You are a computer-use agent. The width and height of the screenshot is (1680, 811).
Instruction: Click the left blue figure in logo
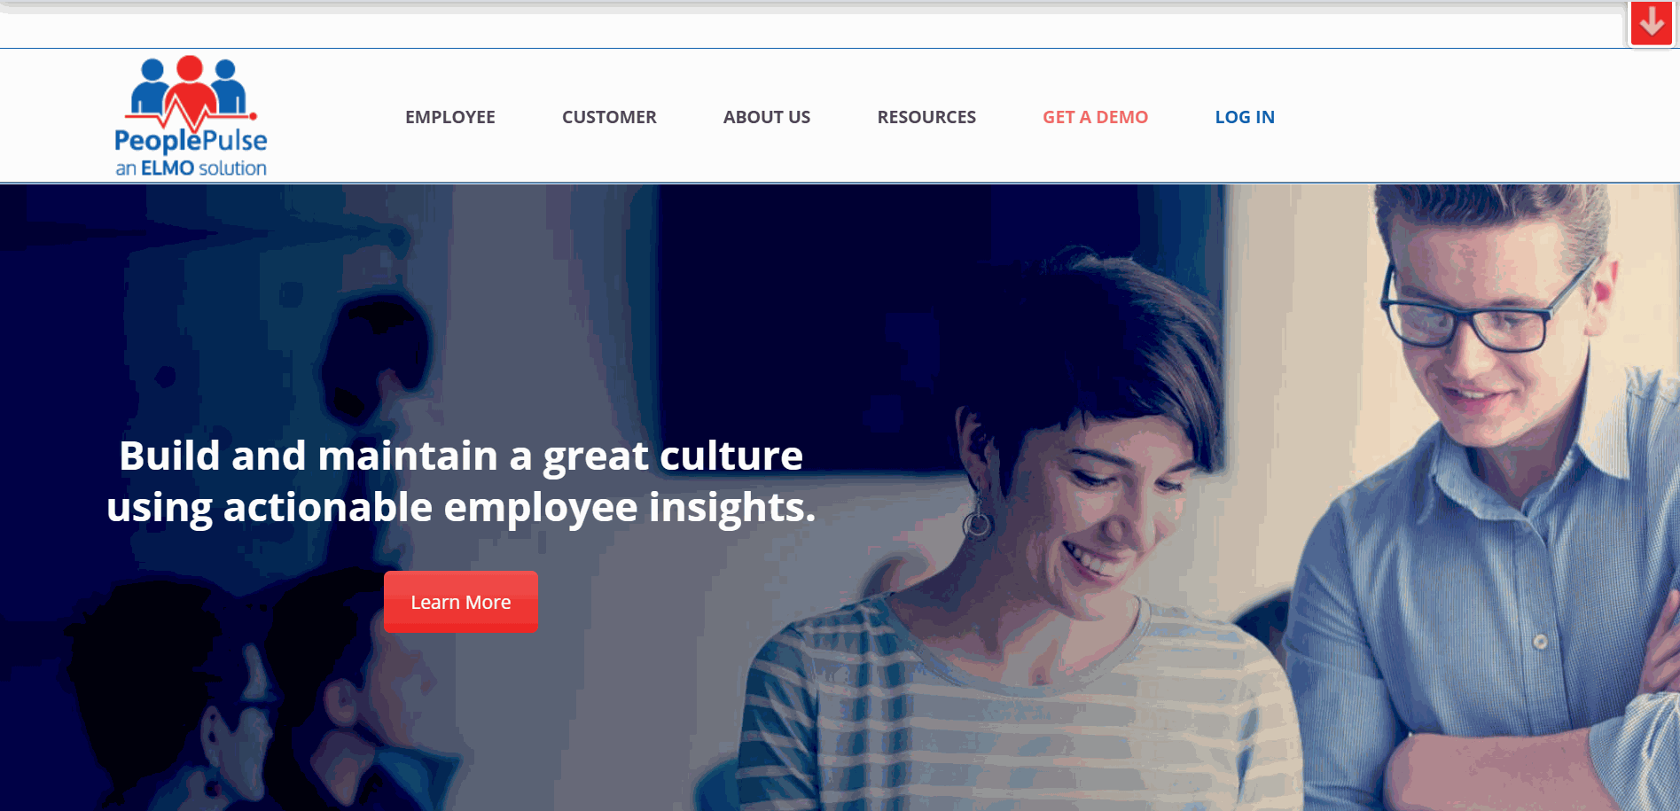click(x=151, y=87)
